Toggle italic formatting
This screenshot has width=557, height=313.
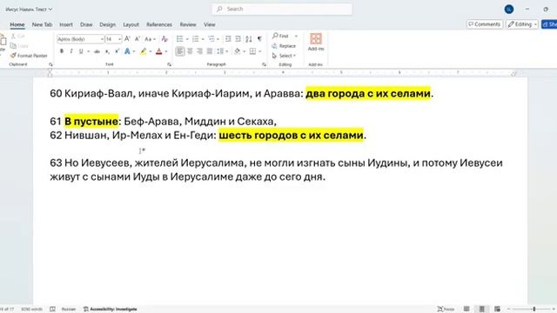pos(71,51)
